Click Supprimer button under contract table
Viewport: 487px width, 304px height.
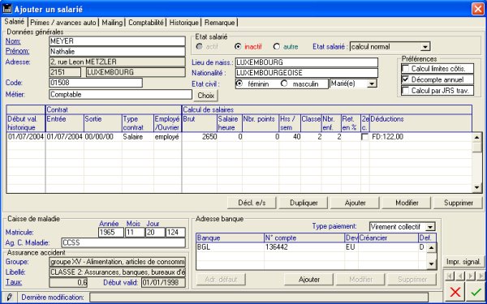tap(459, 203)
